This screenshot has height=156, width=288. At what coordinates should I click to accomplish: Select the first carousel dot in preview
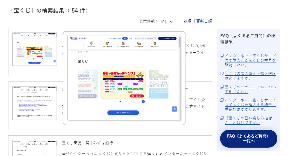point(120,101)
